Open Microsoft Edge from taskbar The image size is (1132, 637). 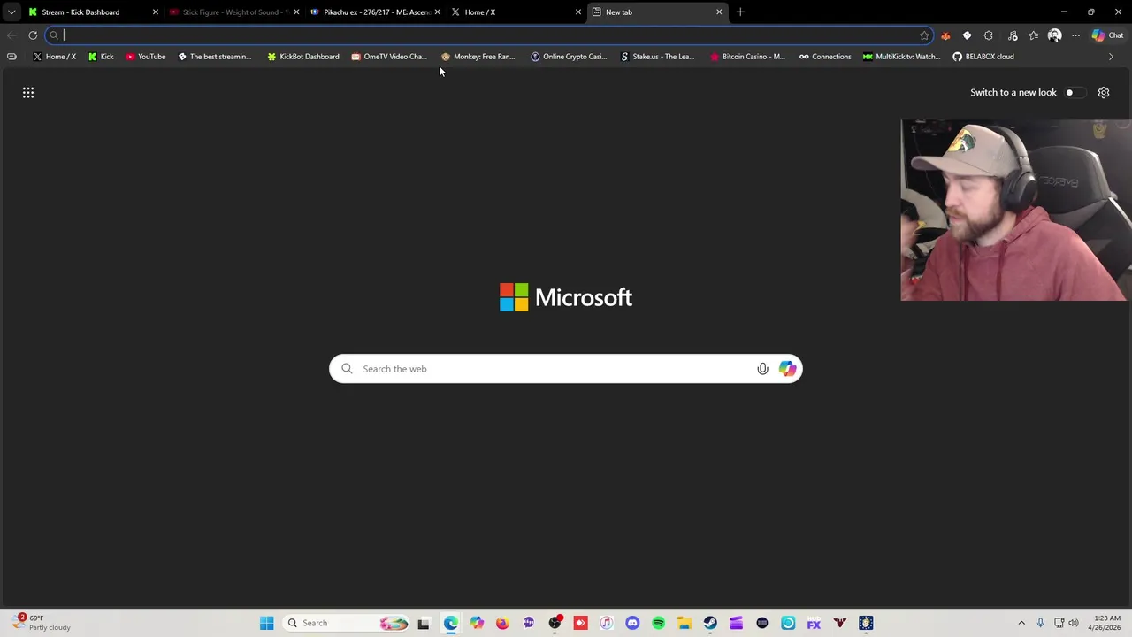tap(450, 623)
